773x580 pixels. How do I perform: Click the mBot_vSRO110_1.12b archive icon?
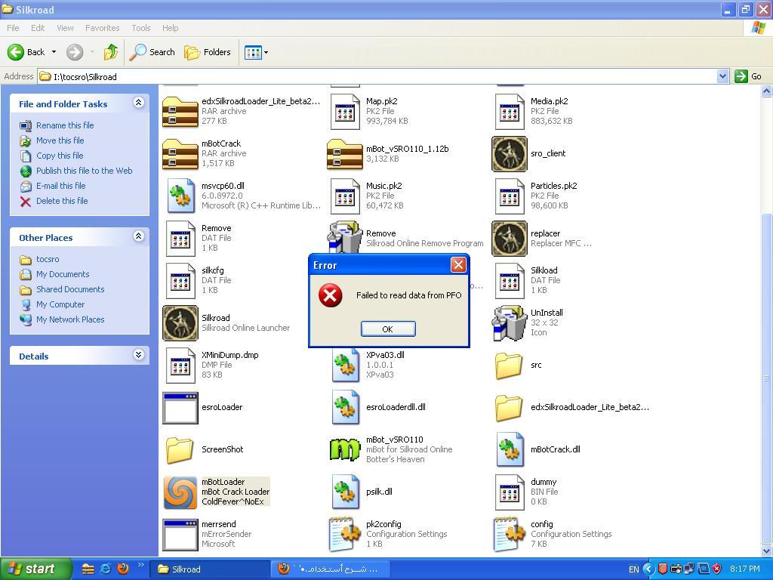pyautogui.click(x=344, y=154)
